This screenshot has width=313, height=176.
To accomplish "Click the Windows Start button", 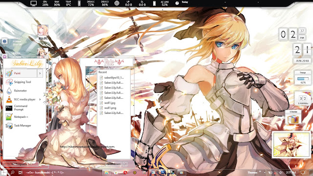I will (x=3, y=173).
